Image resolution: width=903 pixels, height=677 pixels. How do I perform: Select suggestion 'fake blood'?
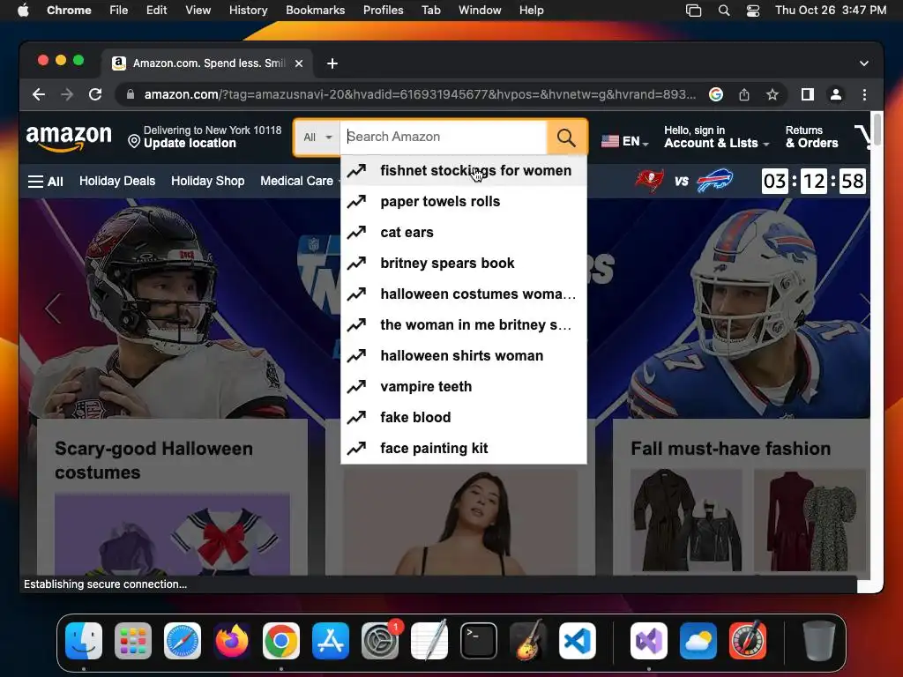click(x=464, y=417)
